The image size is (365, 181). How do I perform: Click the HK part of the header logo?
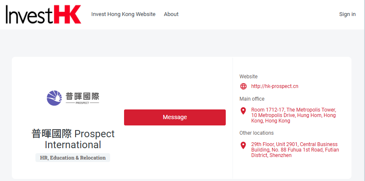click(x=67, y=14)
